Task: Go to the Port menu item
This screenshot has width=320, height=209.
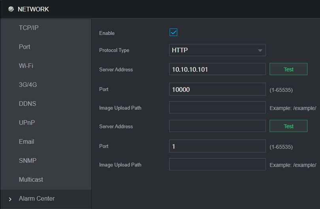Action: pos(24,47)
